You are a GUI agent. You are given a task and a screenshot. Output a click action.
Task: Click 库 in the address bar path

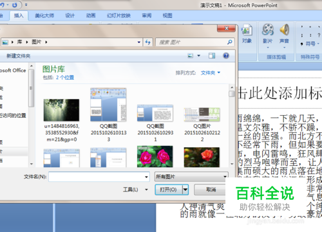19,42
